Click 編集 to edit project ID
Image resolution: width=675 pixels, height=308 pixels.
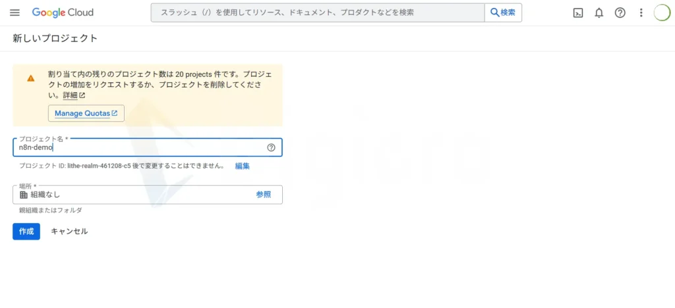point(243,166)
